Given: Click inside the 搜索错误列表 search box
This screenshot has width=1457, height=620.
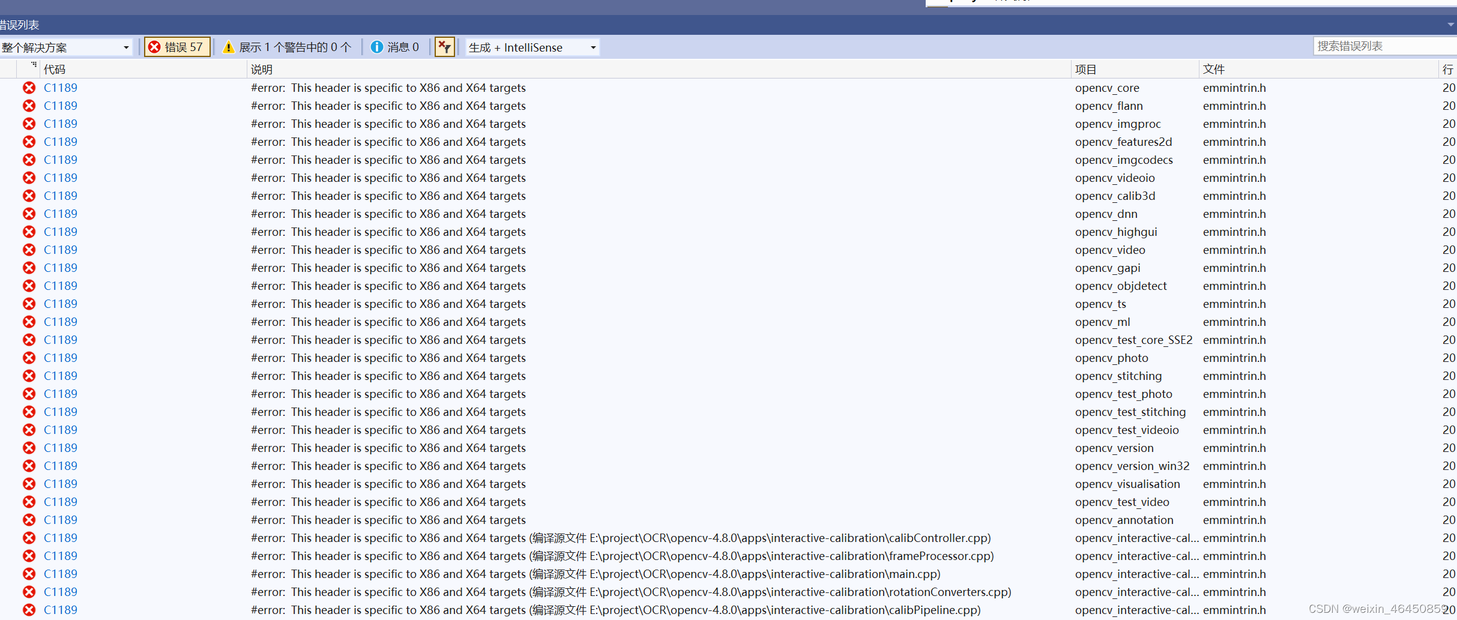Looking at the screenshot, I should [1381, 46].
